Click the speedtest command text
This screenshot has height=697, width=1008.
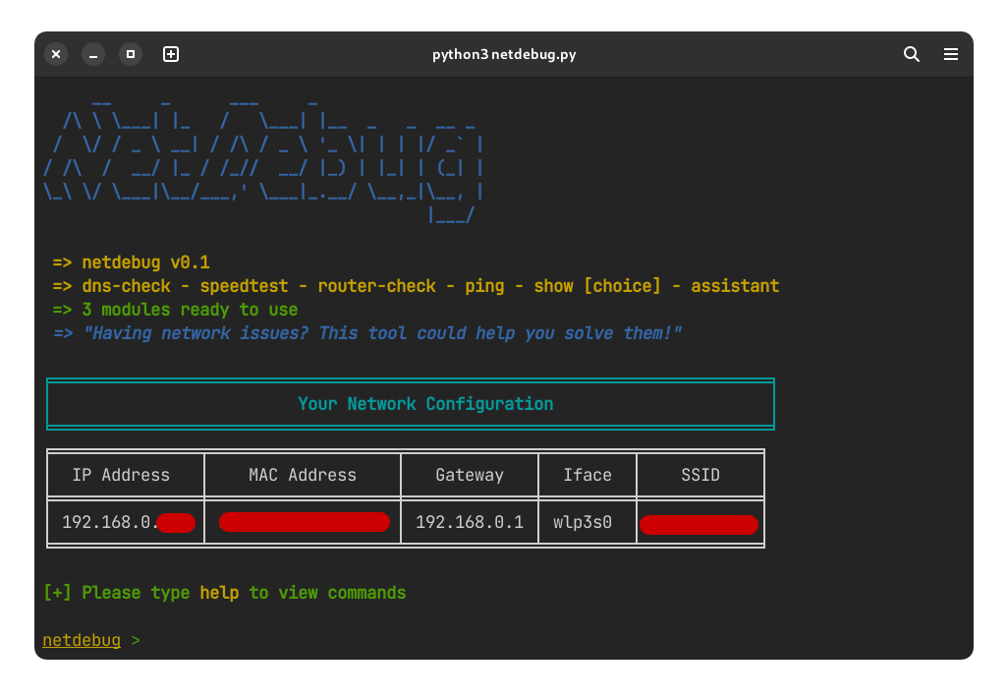pos(244,286)
